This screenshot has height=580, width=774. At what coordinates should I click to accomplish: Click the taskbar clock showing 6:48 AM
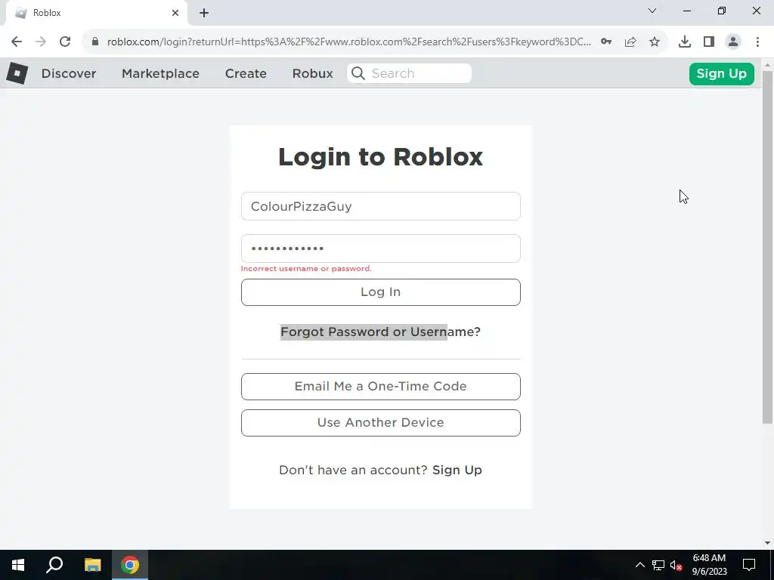coord(709,565)
